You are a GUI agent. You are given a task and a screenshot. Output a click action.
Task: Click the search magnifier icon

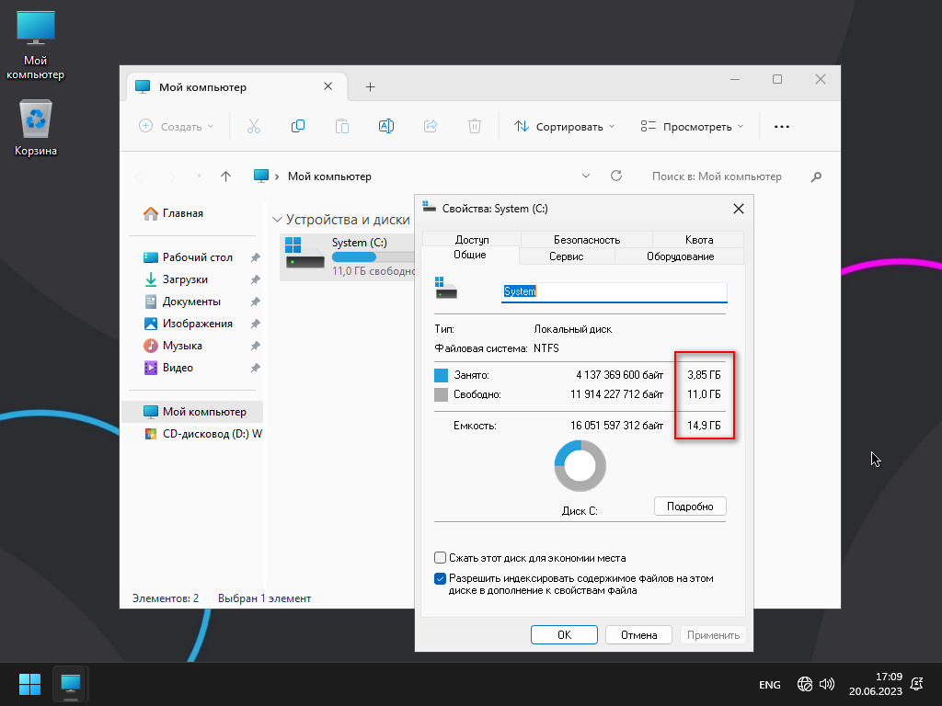coord(816,176)
